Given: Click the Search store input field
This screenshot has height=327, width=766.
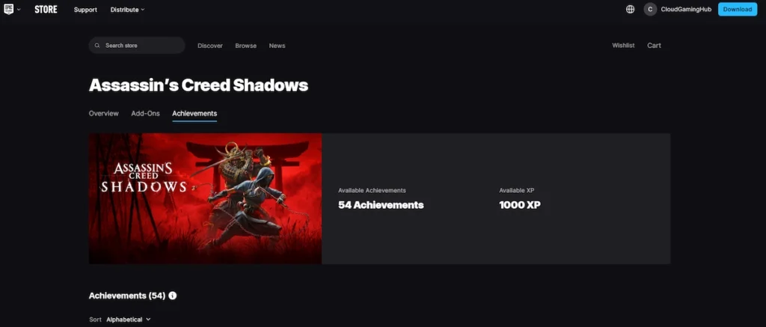Looking at the screenshot, I should [137, 46].
